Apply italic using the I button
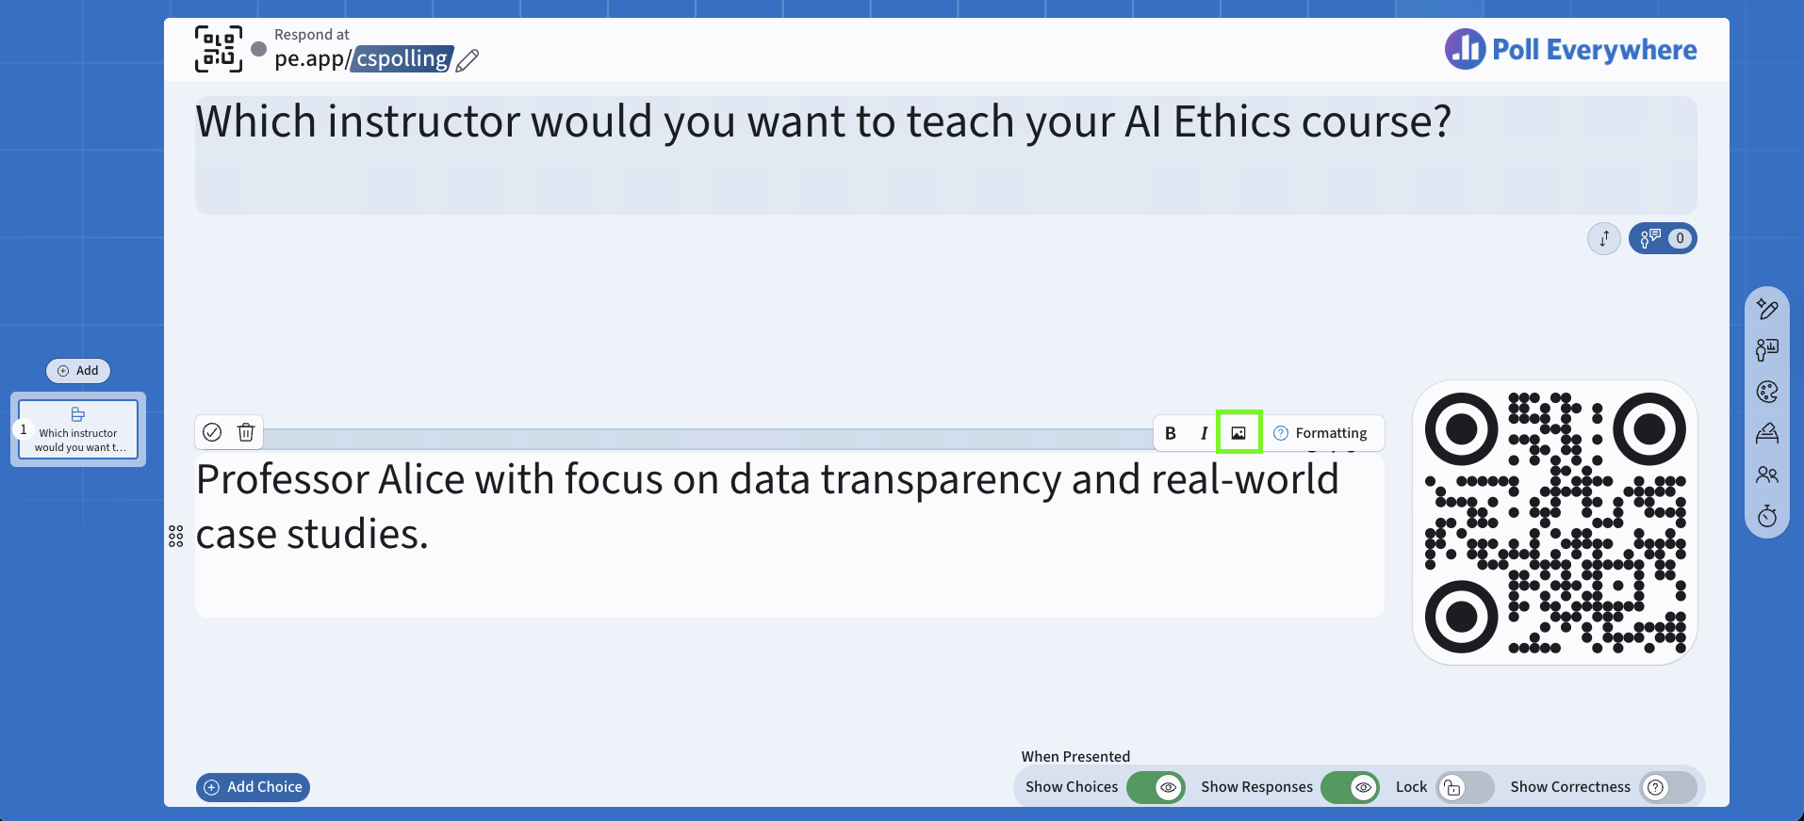This screenshot has height=821, width=1804. coord(1204,433)
